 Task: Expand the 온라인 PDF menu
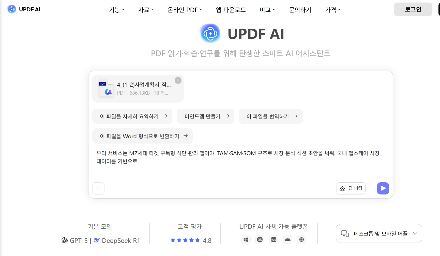pyautogui.click(x=185, y=10)
